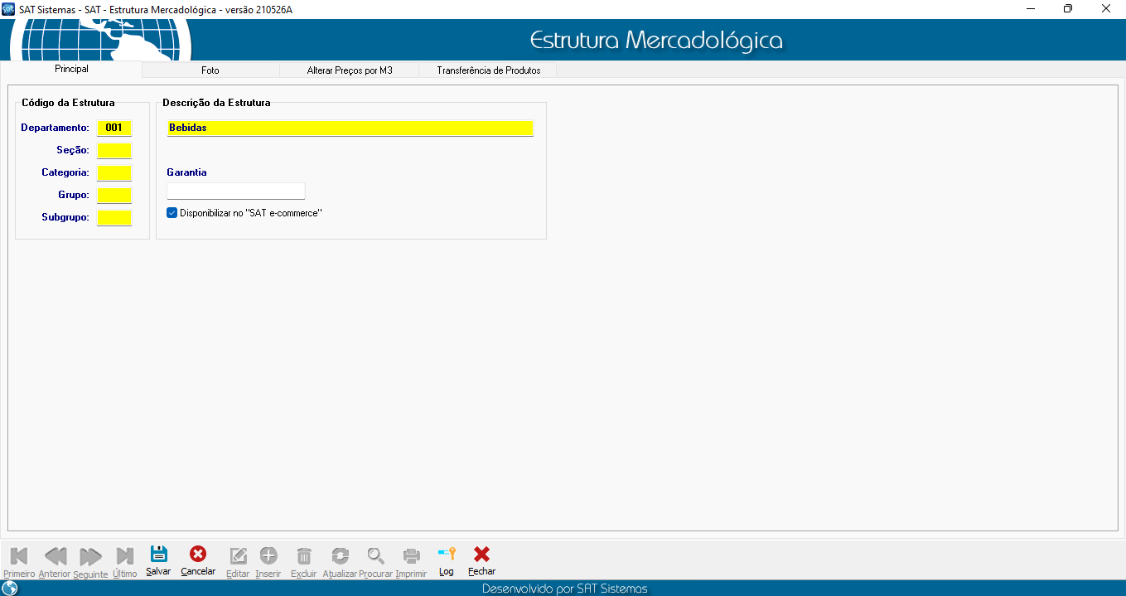This screenshot has width=1126, height=596.
Task: Close the form with the Fechar icon
Action: tap(481, 555)
